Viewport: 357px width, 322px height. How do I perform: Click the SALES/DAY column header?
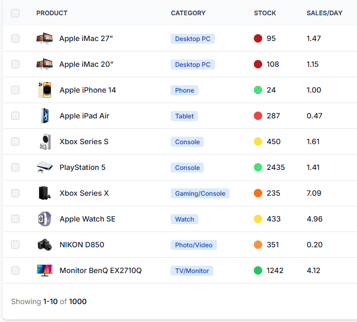tap(324, 13)
